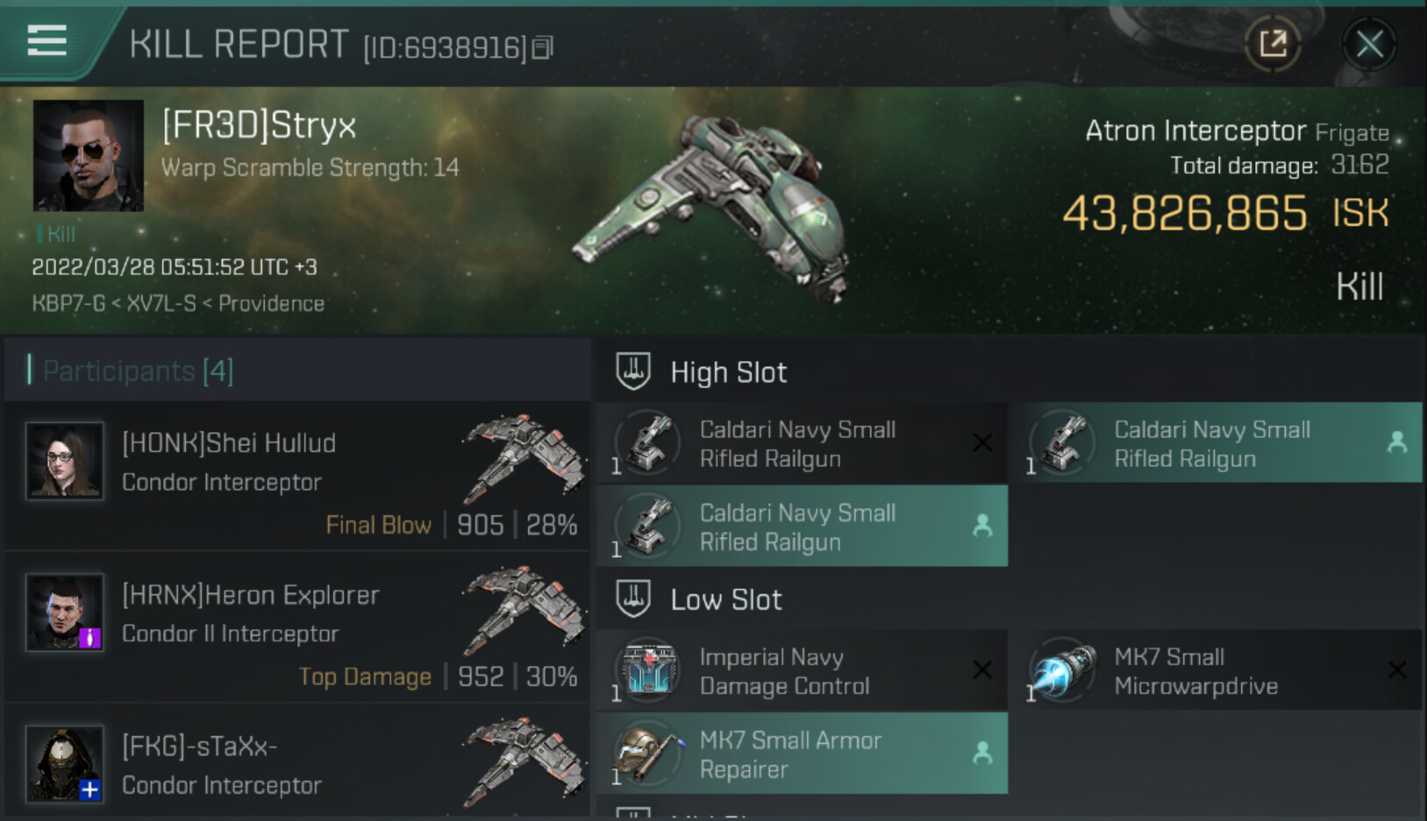Click the destroyed Caldari Navy Railgun entry
Image resolution: width=1427 pixels, height=821 pixels.
point(803,443)
